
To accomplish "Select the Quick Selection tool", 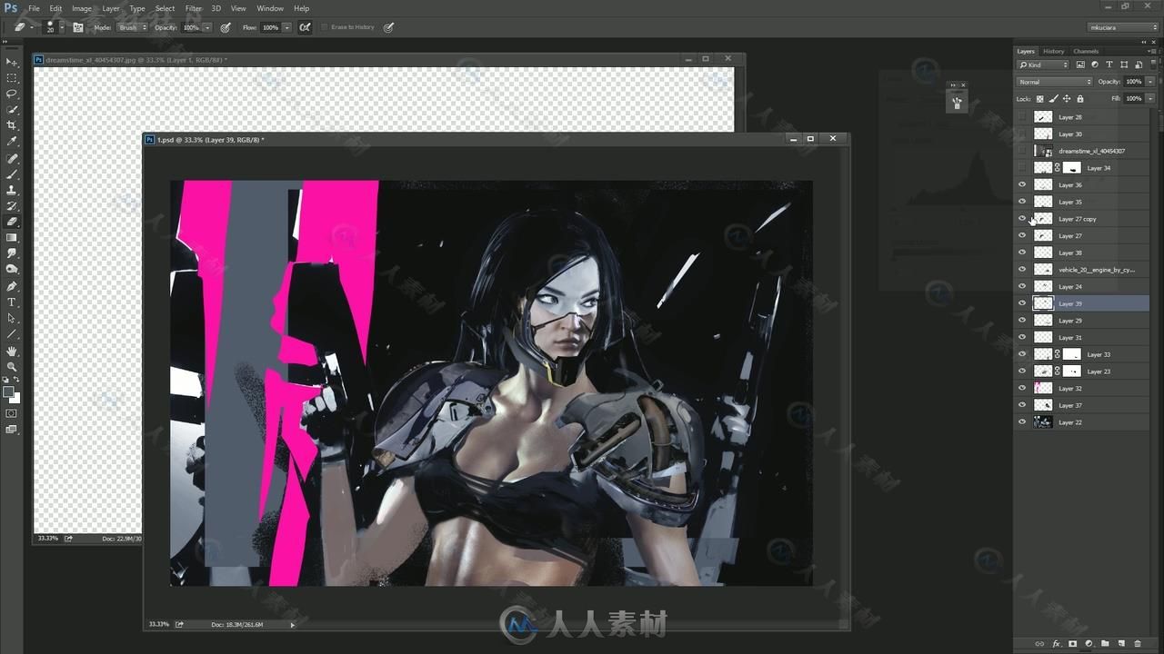I will tap(12, 110).
